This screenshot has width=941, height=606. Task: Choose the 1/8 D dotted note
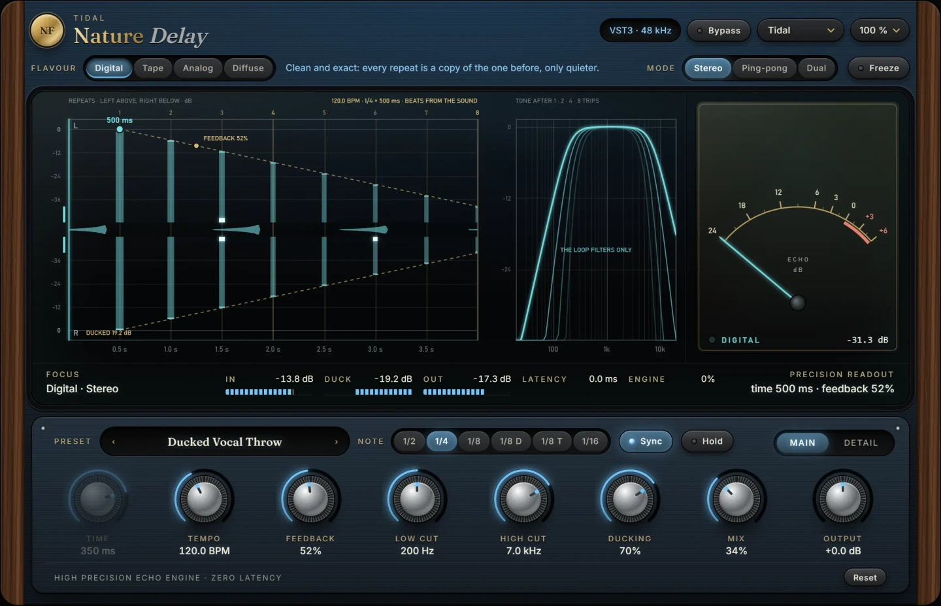[511, 441]
